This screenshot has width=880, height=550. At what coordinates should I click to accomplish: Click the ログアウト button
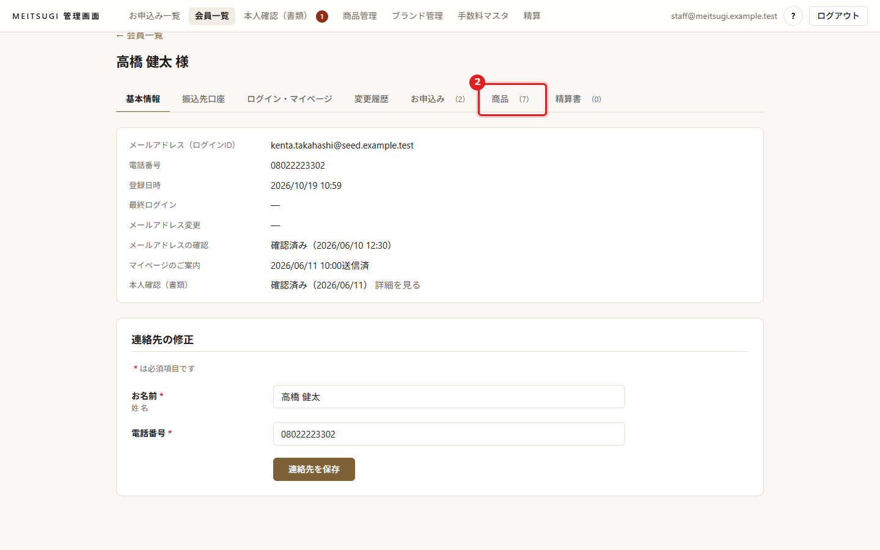[838, 16]
